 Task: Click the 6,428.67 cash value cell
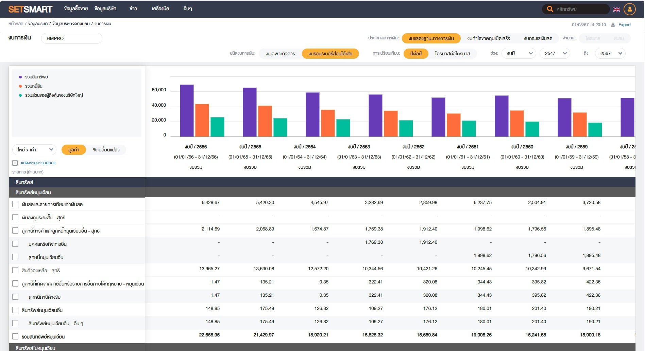tap(210, 203)
